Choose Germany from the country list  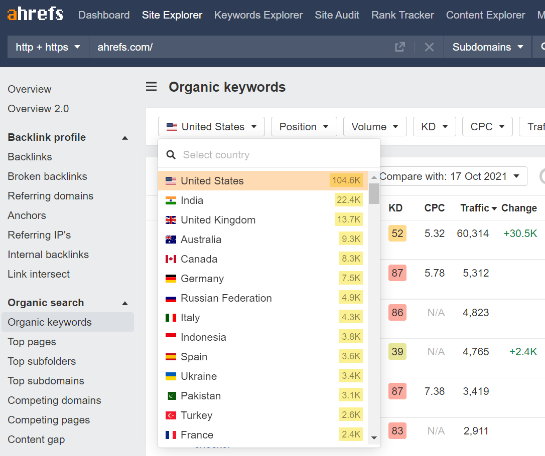202,279
